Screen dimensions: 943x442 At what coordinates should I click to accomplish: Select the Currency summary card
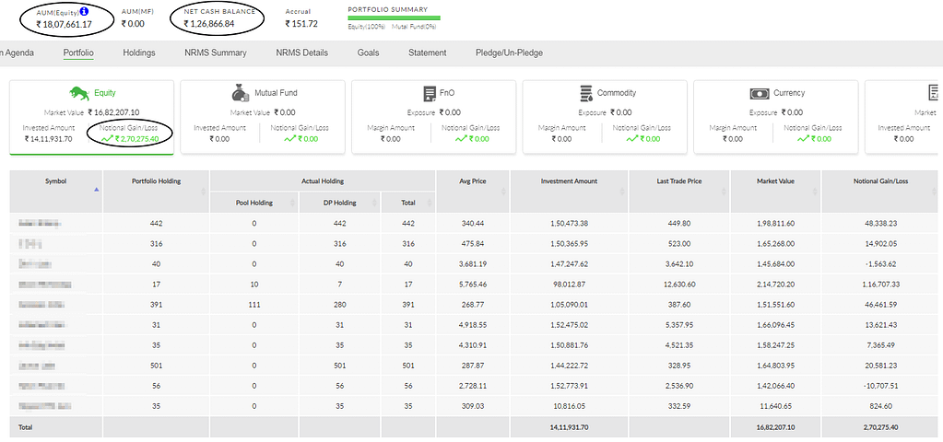click(x=776, y=117)
